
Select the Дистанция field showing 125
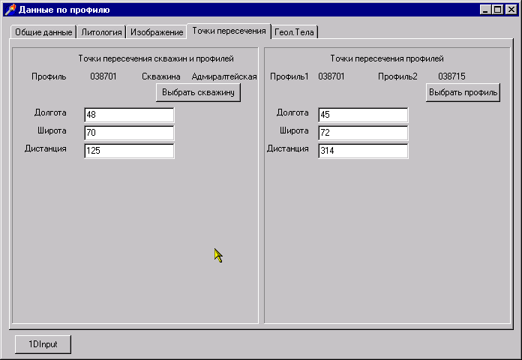(x=129, y=151)
